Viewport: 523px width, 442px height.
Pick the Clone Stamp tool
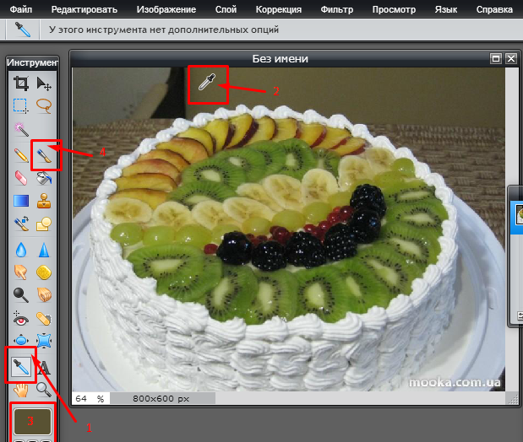tap(44, 202)
